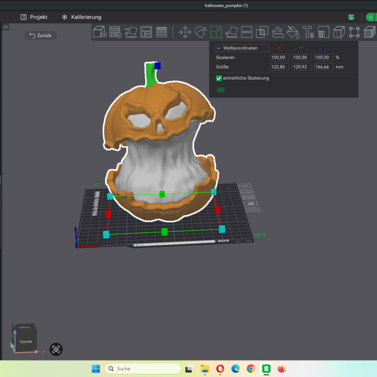Viewport: 377px width, 377px height.
Task: Switch to Kalibrierung tab
Action: [x=82, y=17]
